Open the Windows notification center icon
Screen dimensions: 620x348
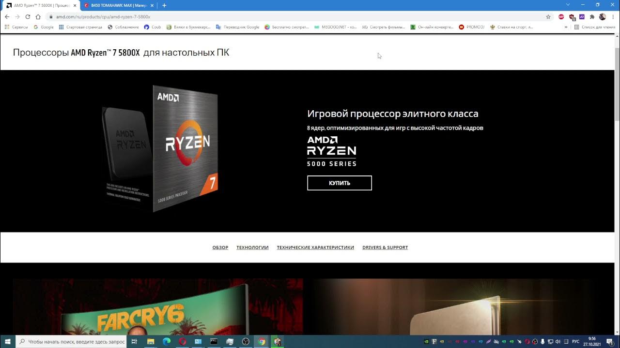[610, 341]
